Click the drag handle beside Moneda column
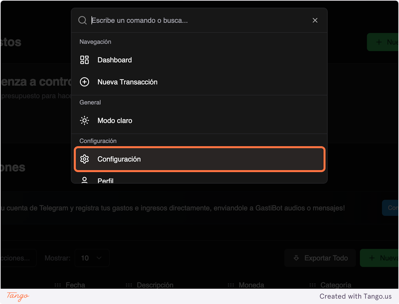Screen dimensions: 399x304 pyautogui.click(x=231, y=285)
